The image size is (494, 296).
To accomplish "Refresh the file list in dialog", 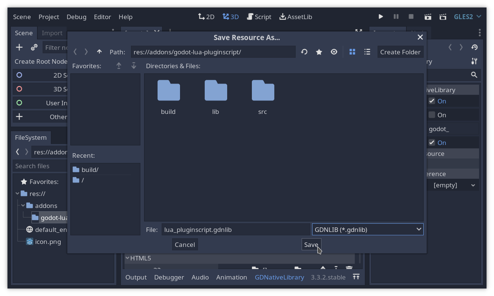I will click(x=304, y=52).
